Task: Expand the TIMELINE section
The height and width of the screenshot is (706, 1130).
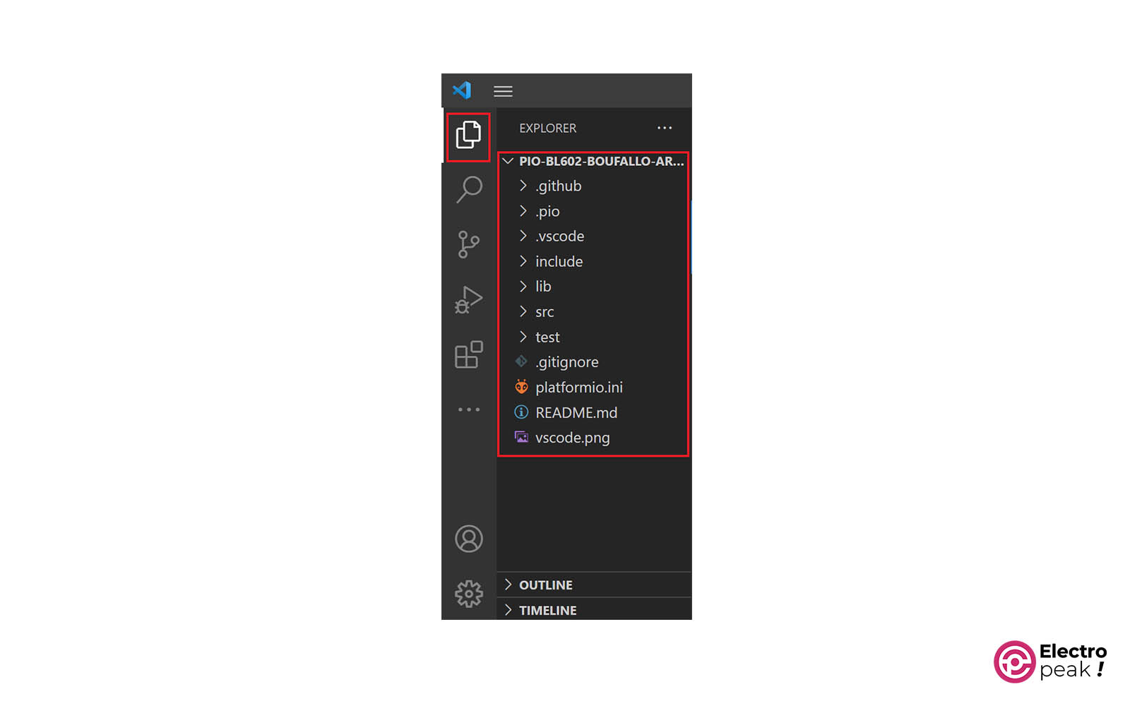Action: coord(594,610)
